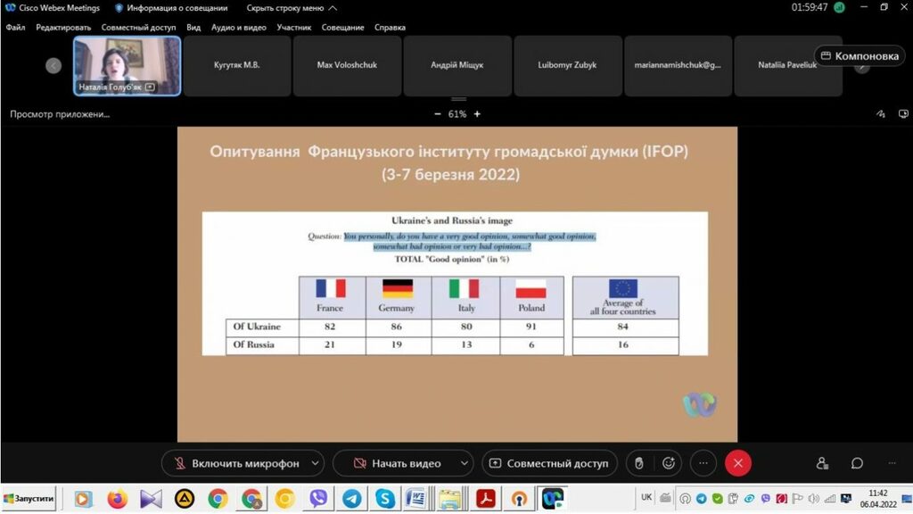Toggle Скрыть строку меню
The height and width of the screenshot is (514, 913).
(291, 8)
